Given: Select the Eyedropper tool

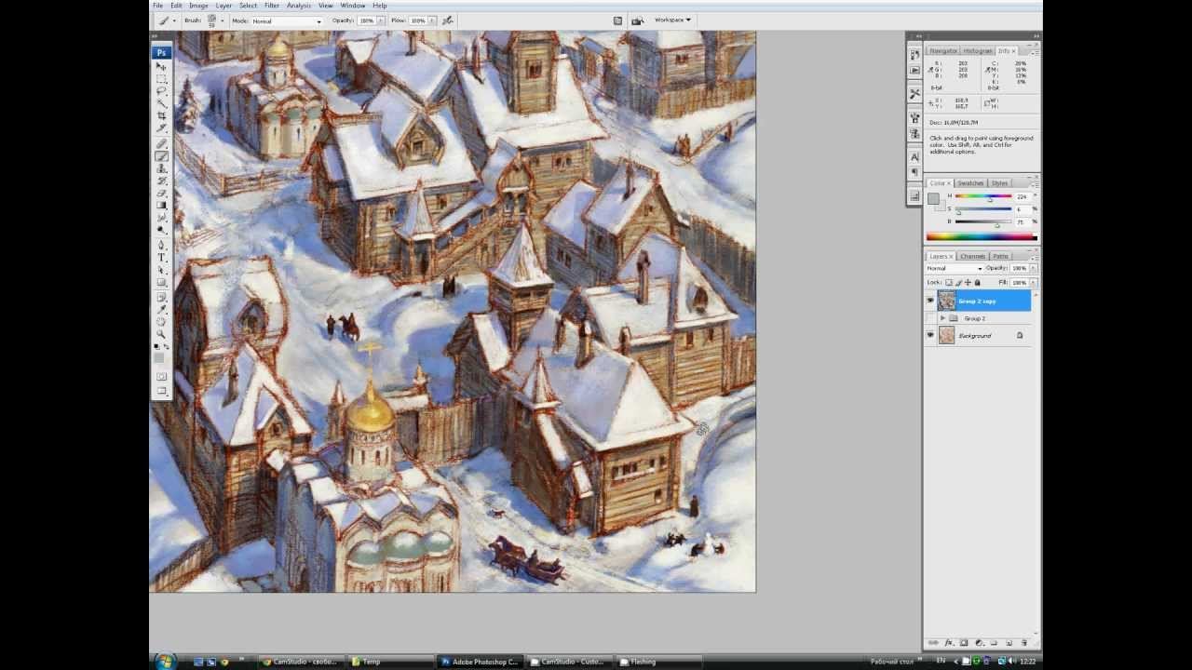Looking at the screenshot, I should (161, 309).
